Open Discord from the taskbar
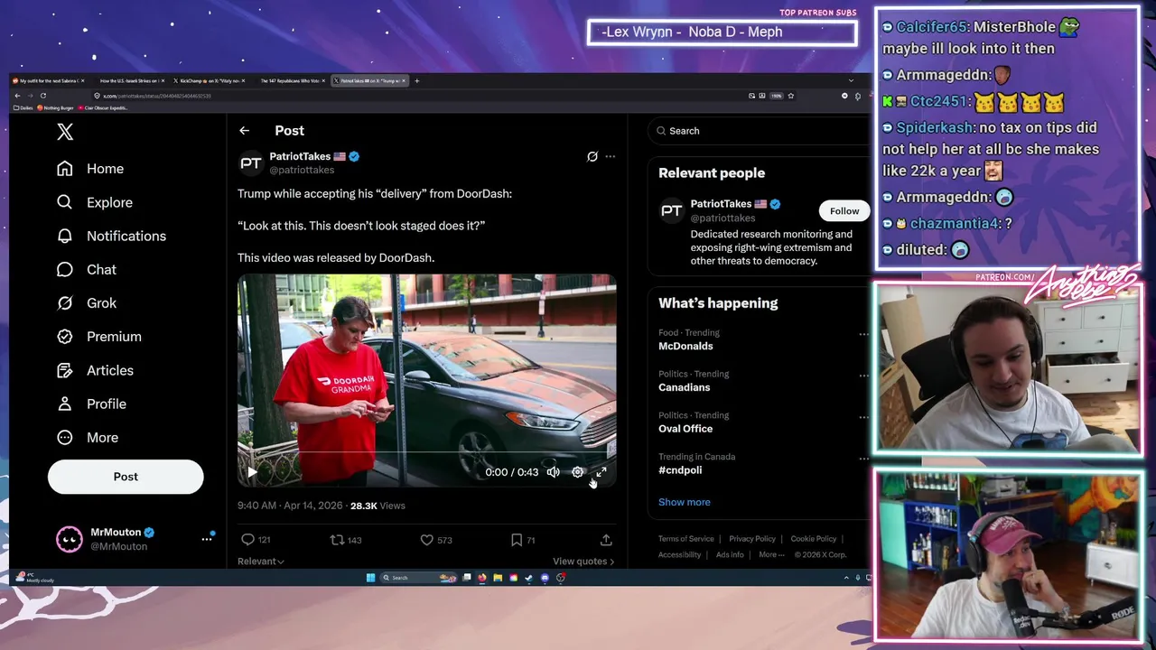 pos(545,578)
